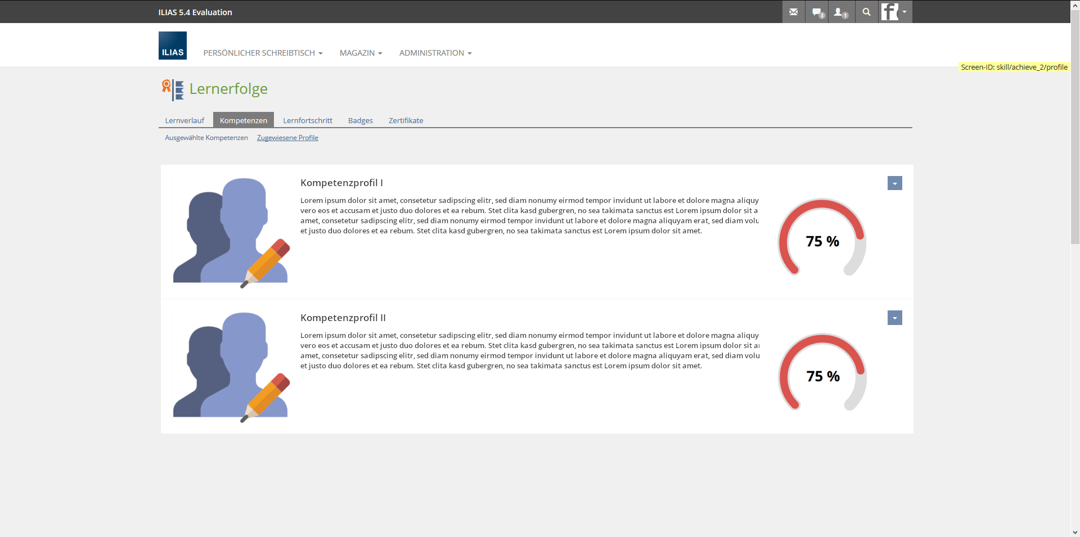Expand Kompetenzprofil II actions dropdown
The image size is (1080, 537).
click(x=894, y=318)
